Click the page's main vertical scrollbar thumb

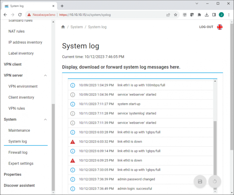(231, 87)
